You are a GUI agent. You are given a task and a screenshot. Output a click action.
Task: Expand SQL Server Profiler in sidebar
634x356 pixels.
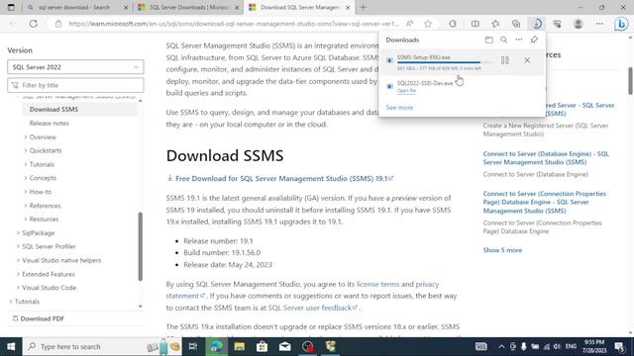click(49, 246)
